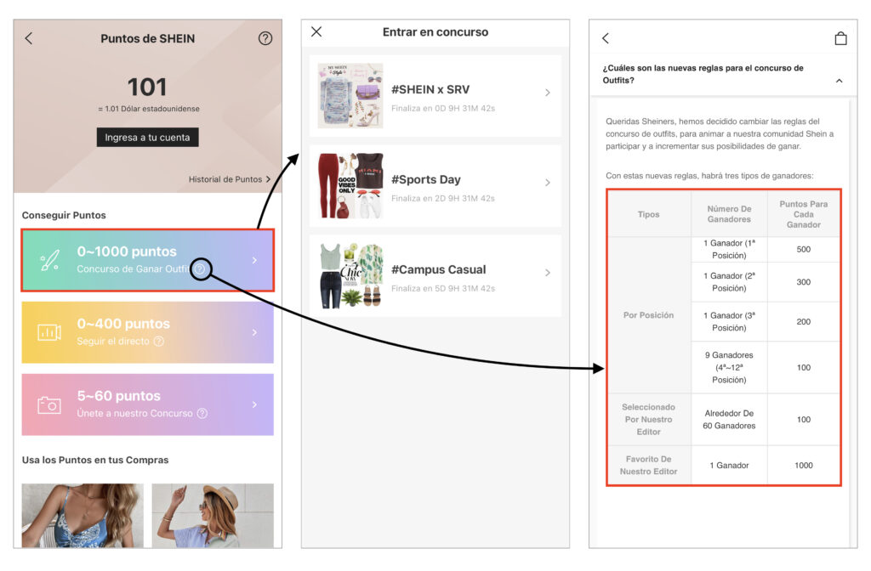Click 'Alrededor De 60 Ganadores' cell
Screen dimensions: 871x571
(x=729, y=420)
